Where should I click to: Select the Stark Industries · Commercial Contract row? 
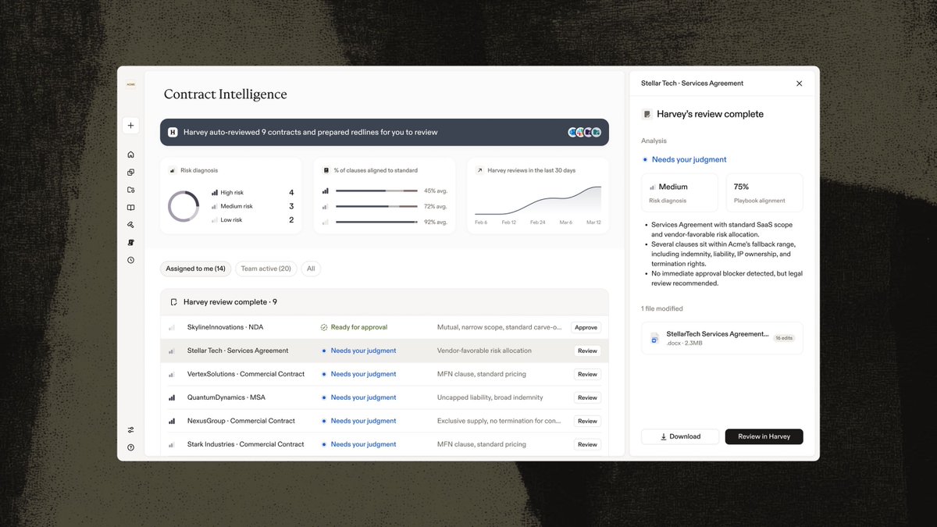384,445
